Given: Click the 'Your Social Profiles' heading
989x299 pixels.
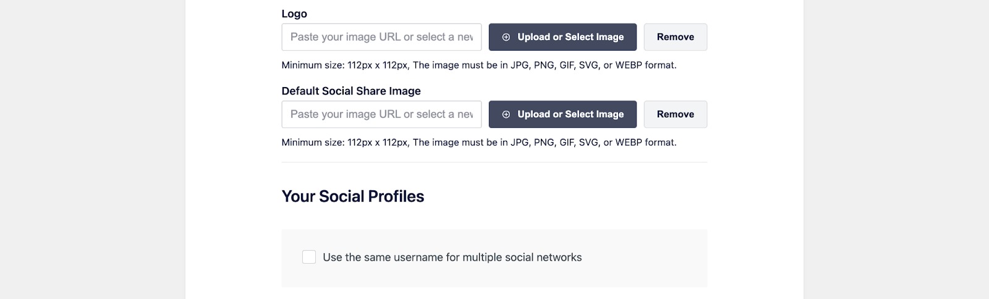Looking at the screenshot, I should point(353,196).
